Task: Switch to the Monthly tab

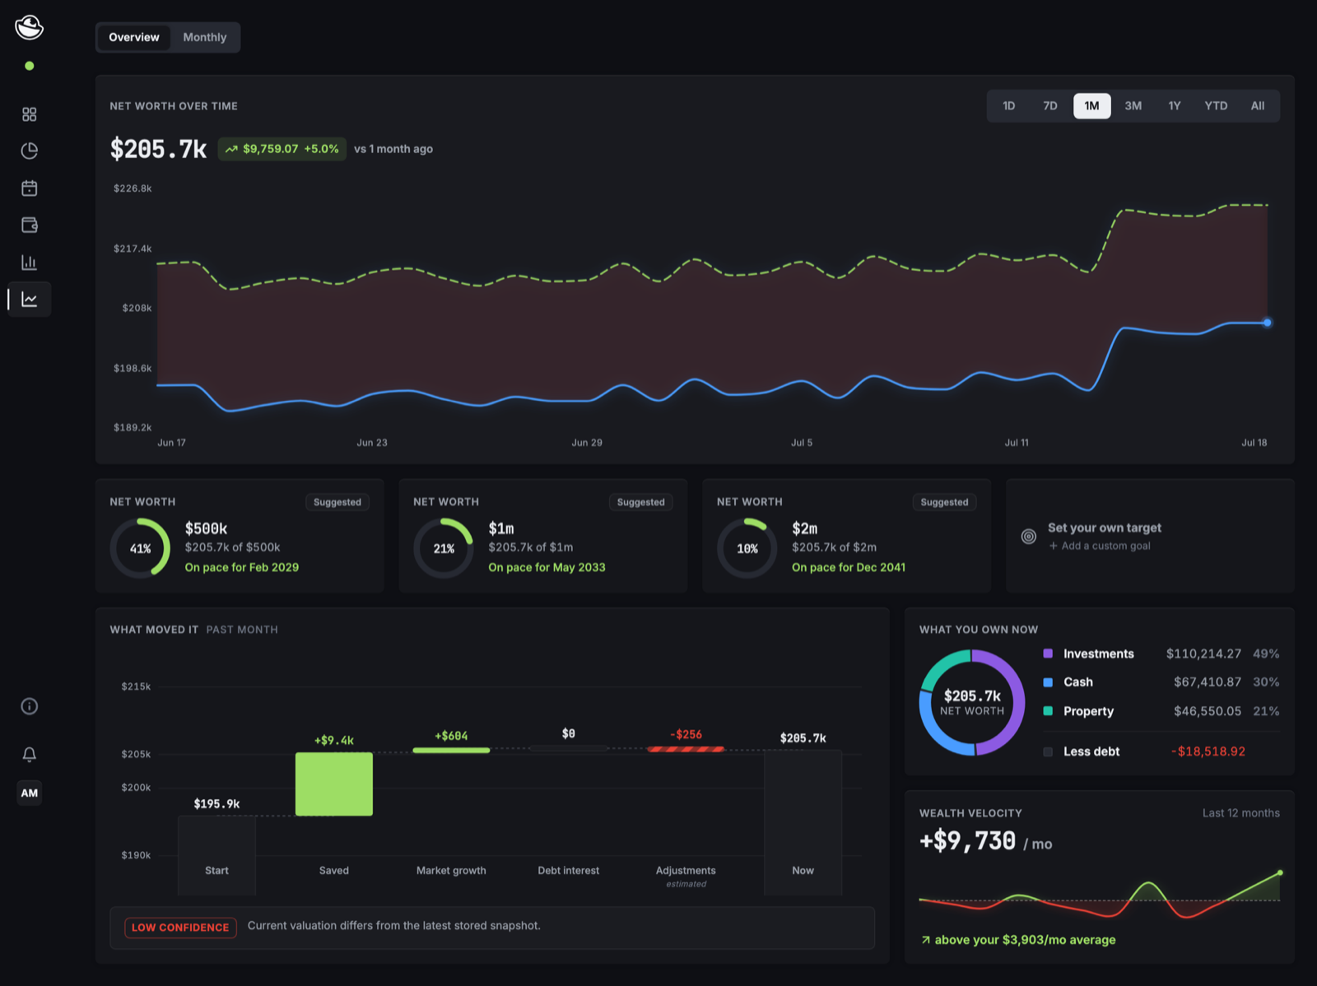Action: pos(204,37)
